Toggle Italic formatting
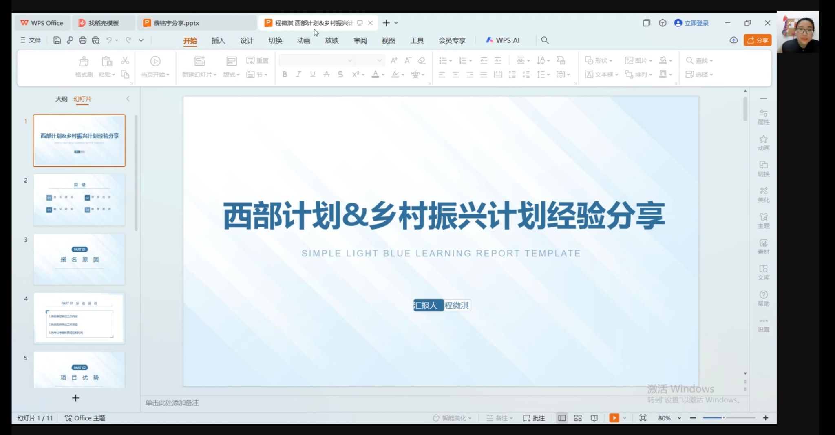This screenshot has width=835, height=435. pos(298,74)
